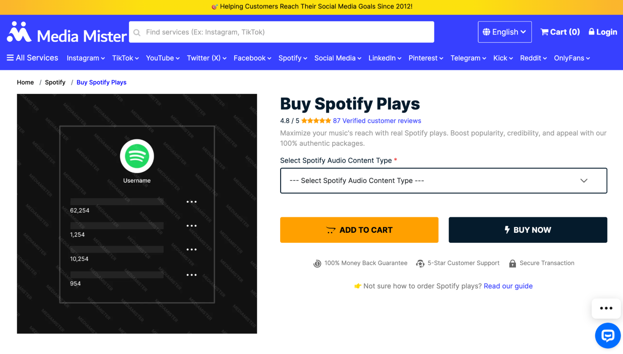The height and width of the screenshot is (354, 623).
Task: Click the Spotify logo in product image
Action: tap(137, 156)
